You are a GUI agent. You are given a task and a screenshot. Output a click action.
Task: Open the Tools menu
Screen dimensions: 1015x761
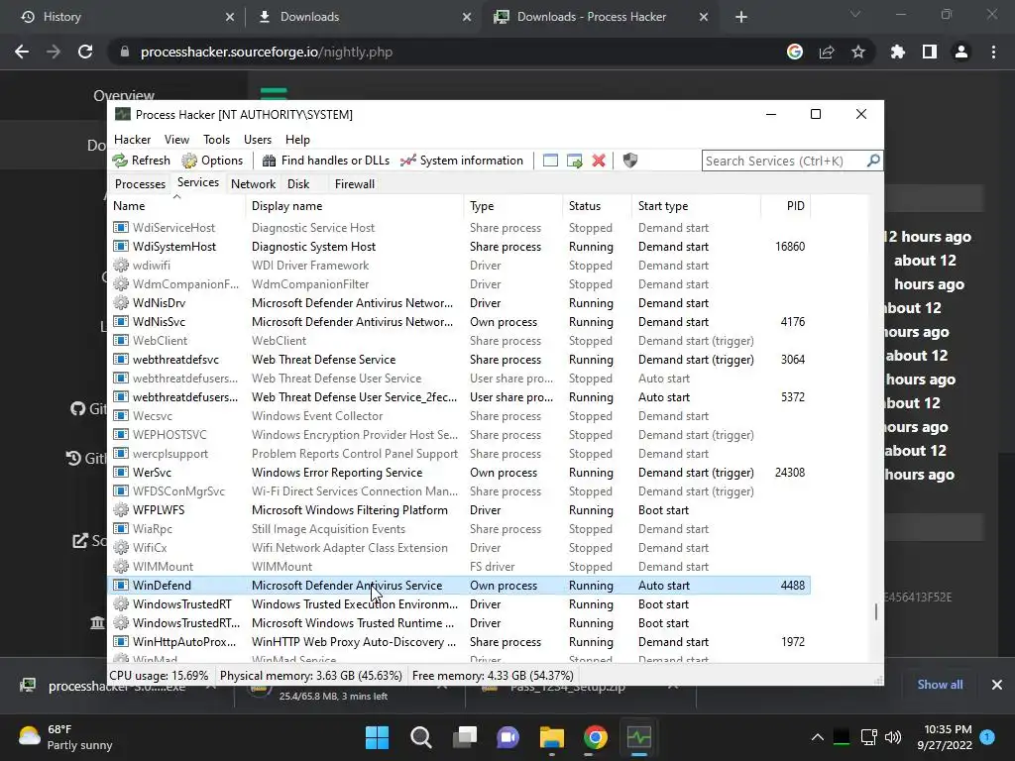pos(216,140)
